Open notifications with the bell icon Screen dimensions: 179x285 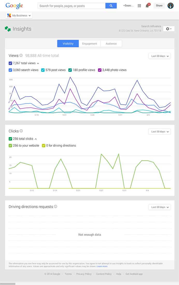point(147,5)
